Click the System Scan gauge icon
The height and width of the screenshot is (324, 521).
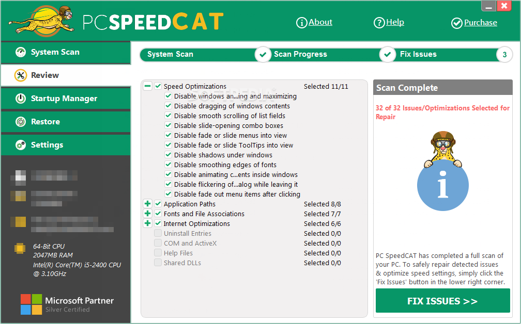21,52
